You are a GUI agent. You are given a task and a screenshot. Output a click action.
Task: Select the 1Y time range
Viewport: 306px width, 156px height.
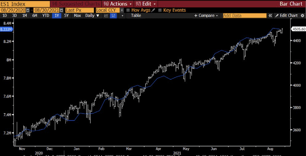[x=56, y=15]
